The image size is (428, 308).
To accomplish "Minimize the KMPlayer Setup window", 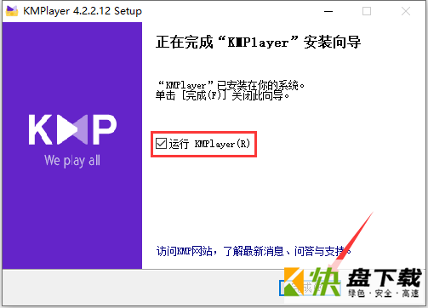I will tap(328, 11).
